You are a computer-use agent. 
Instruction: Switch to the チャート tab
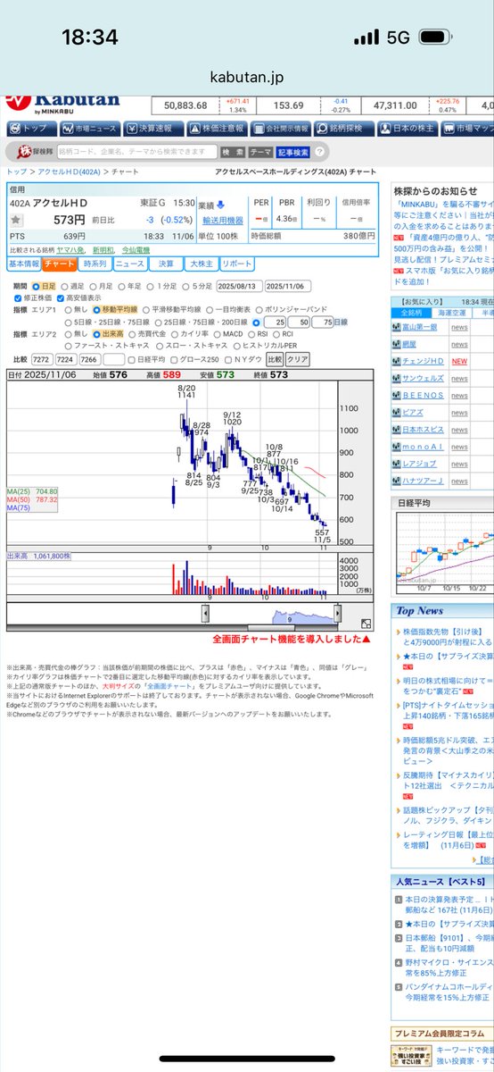(x=59, y=264)
